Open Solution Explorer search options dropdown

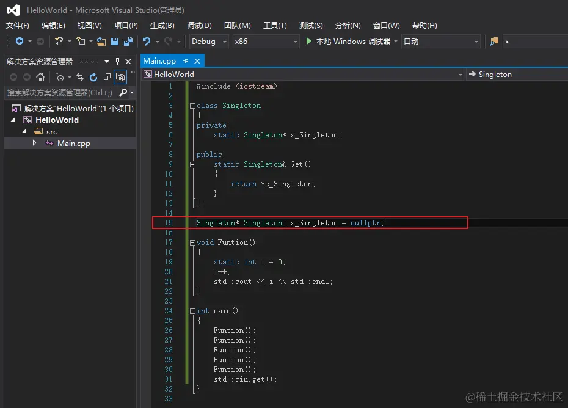coord(132,92)
